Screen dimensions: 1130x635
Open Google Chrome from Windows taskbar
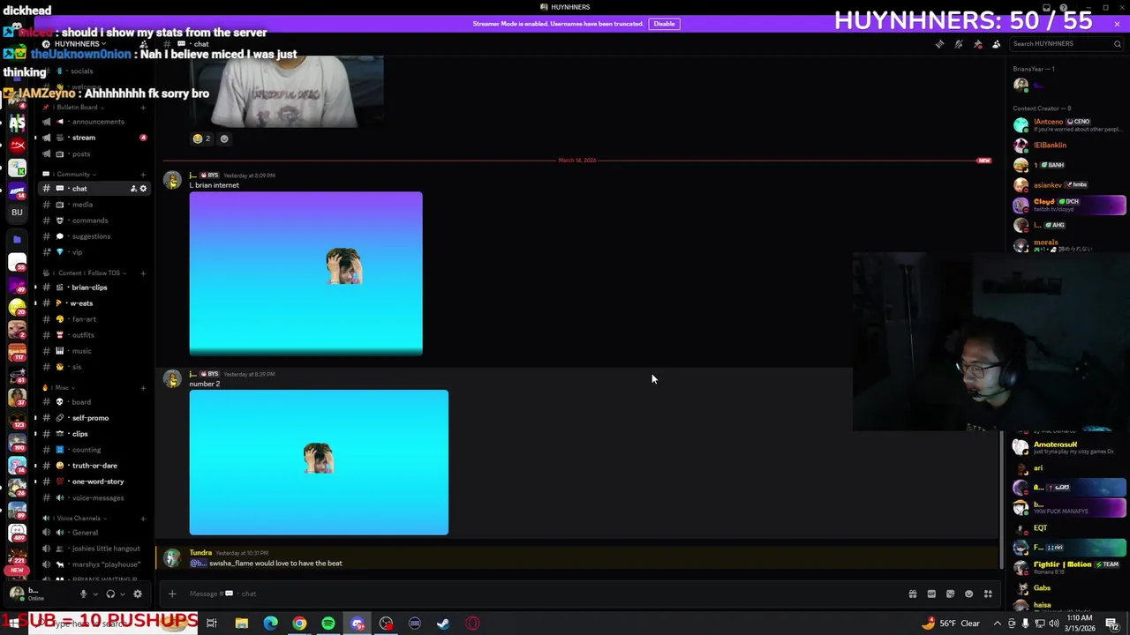coord(299,624)
